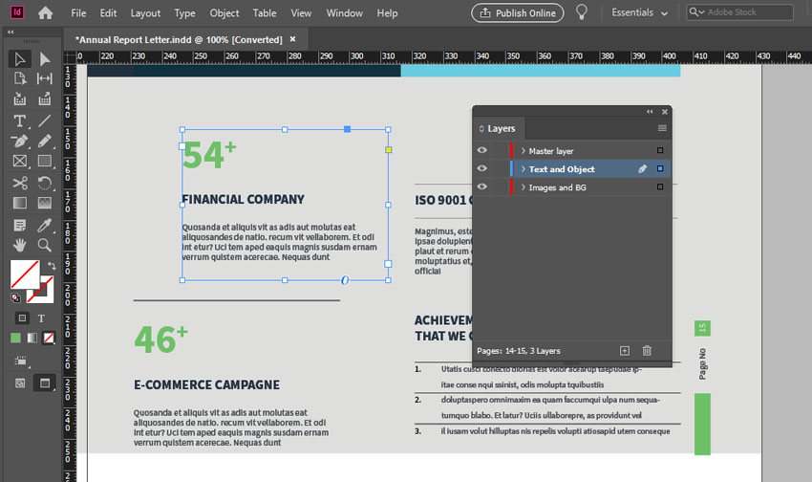Delete selected layer with trash icon

647,351
